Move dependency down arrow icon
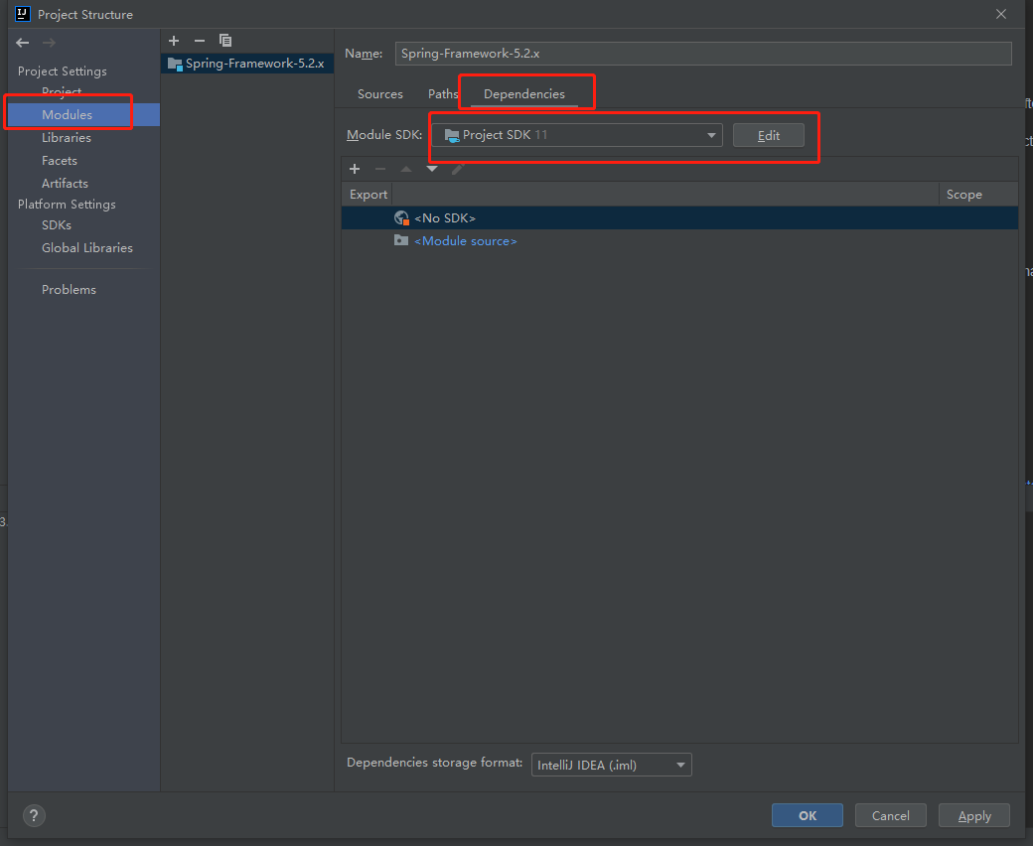The width and height of the screenshot is (1033, 846). [432, 169]
